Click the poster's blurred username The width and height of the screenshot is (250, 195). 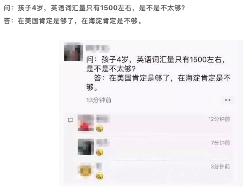[x=98, y=48]
